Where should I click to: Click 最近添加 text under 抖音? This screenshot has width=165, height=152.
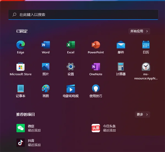click(34, 145)
